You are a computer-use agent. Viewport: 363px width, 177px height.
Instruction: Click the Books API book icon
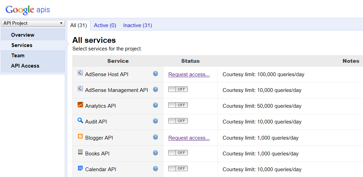coord(80,152)
